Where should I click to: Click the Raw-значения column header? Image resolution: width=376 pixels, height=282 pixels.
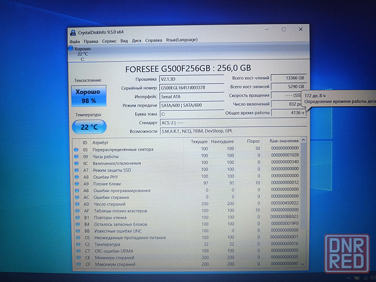point(284,141)
